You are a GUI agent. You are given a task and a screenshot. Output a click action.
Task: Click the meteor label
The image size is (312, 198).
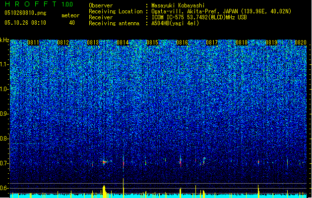click(x=70, y=15)
